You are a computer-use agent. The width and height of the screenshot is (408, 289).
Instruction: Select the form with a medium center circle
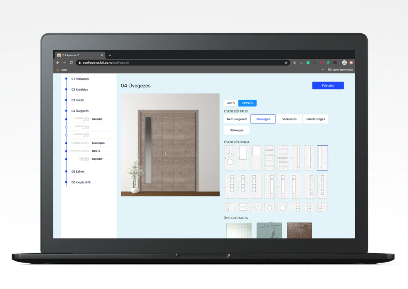coord(269,207)
